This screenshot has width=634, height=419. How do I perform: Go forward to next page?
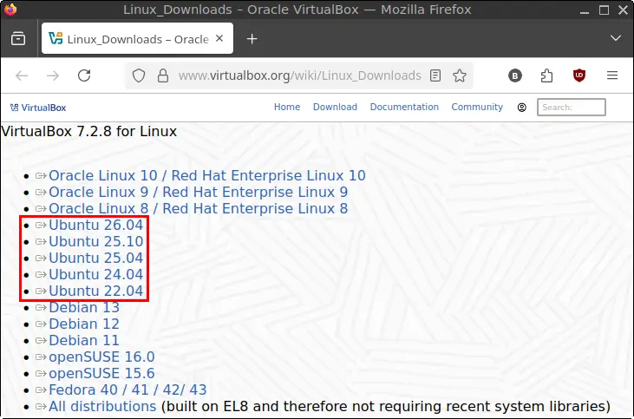tap(53, 75)
